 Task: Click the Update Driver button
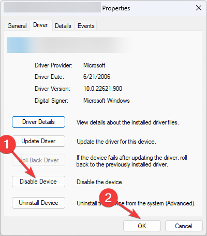pyautogui.click(x=38, y=141)
